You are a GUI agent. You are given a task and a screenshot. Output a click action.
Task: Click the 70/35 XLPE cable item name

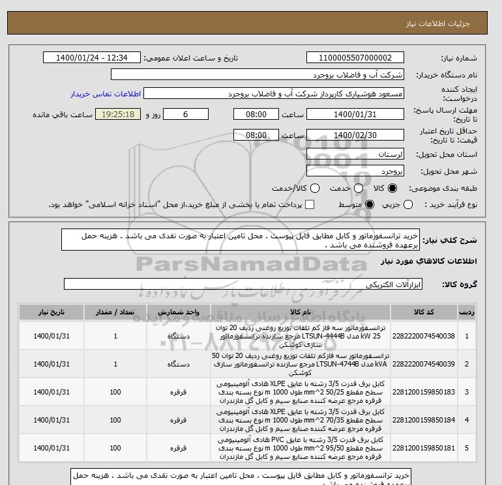(301, 420)
